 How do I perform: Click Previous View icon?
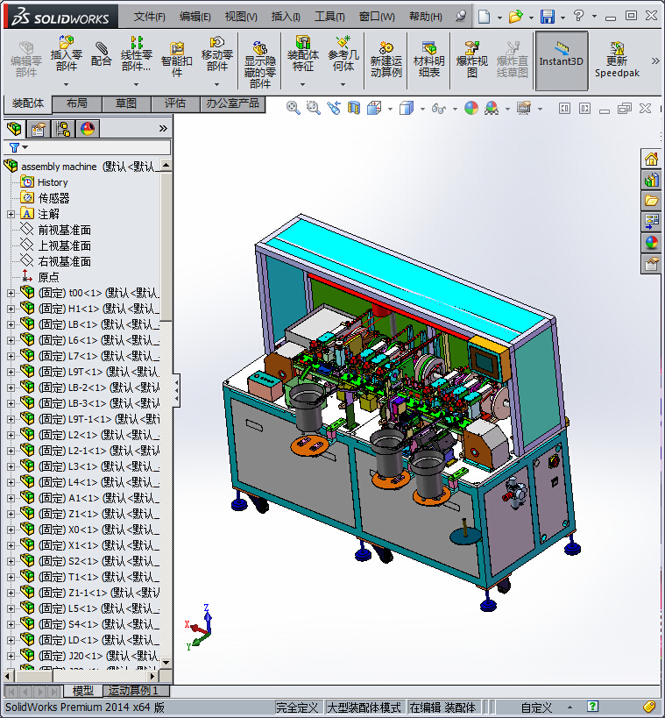pos(334,108)
